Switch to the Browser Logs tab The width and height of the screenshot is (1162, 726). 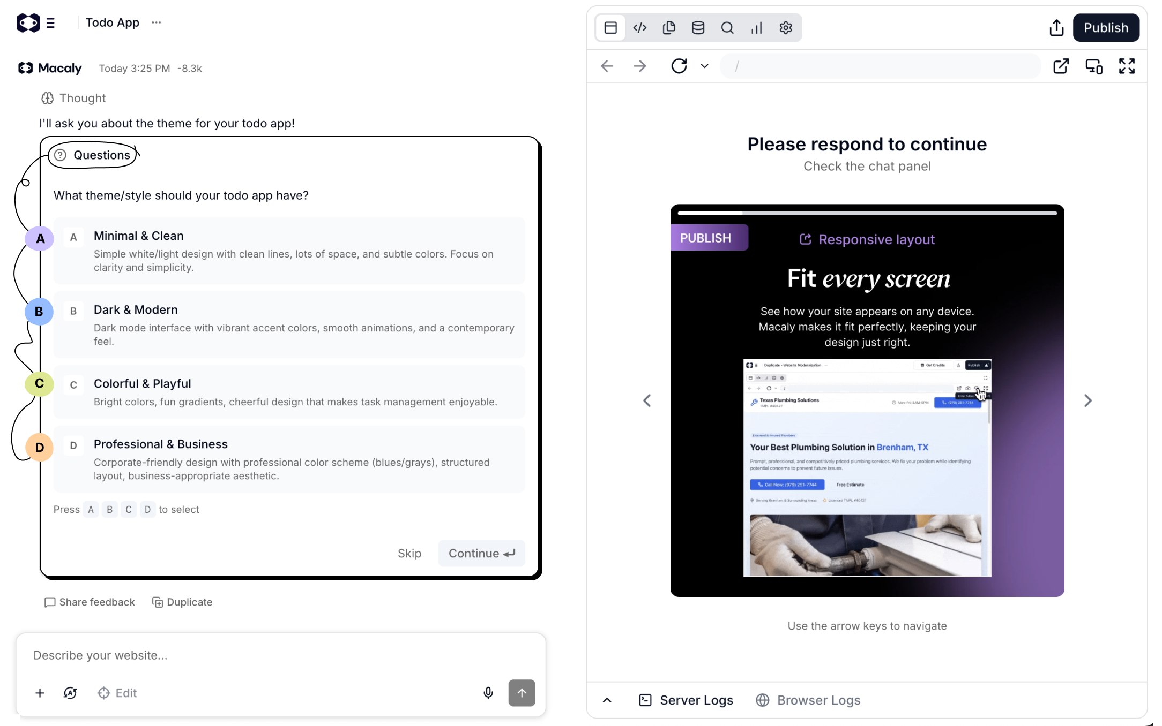point(808,700)
